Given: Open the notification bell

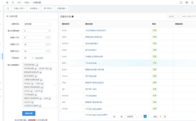Looking at the screenshot, I should pyautogui.click(x=192, y=3).
